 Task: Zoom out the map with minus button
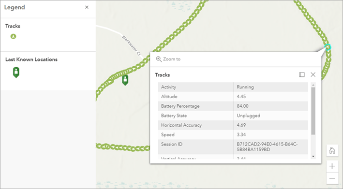tap(332, 178)
